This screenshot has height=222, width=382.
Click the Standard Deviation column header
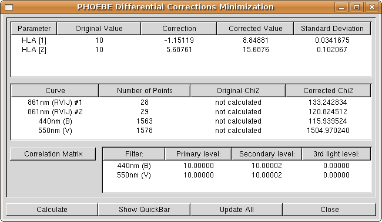click(332, 29)
